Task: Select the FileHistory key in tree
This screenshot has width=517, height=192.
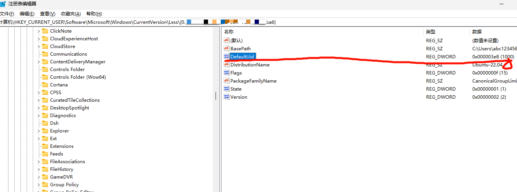Action: pos(61,169)
